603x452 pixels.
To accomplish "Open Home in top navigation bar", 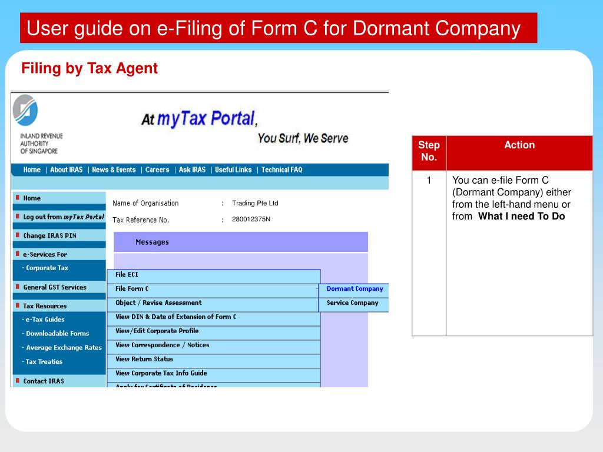I will pyautogui.click(x=32, y=169).
